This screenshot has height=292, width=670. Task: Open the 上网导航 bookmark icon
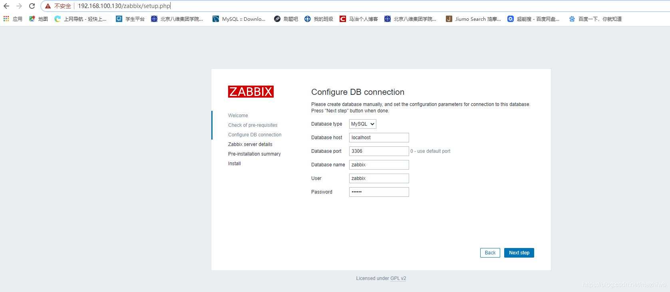(58, 19)
